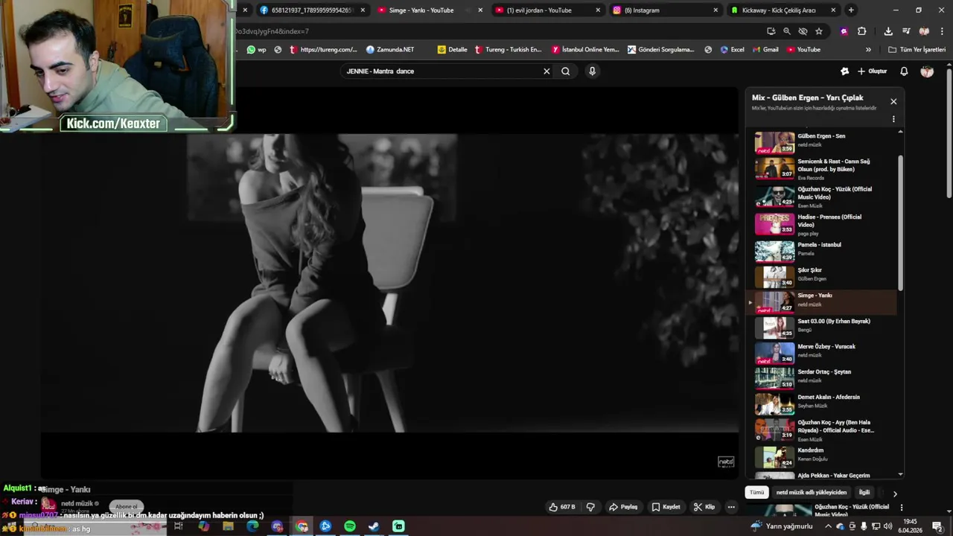Open the 'wp' WhatsApp bookmark
This screenshot has width=953, height=536.
pyautogui.click(x=256, y=50)
